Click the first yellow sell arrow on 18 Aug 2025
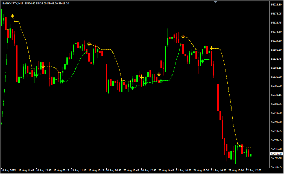Screen dimensions: 284x174 [12, 16]
